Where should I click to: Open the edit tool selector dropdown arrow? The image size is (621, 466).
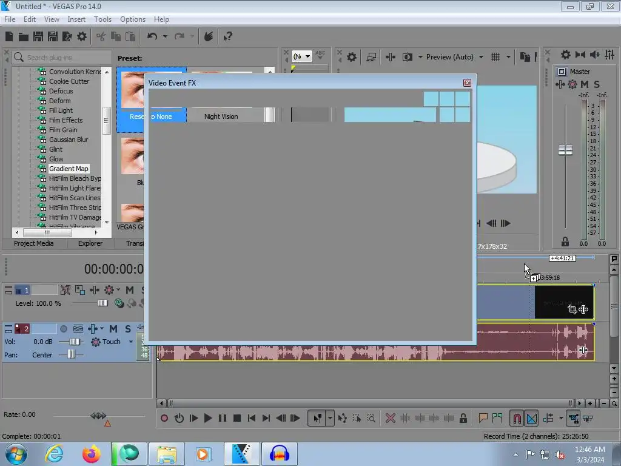pos(330,419)
